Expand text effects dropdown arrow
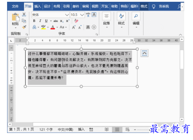The width and height of the screenshot is (193, 140). (x=38, y=27)
